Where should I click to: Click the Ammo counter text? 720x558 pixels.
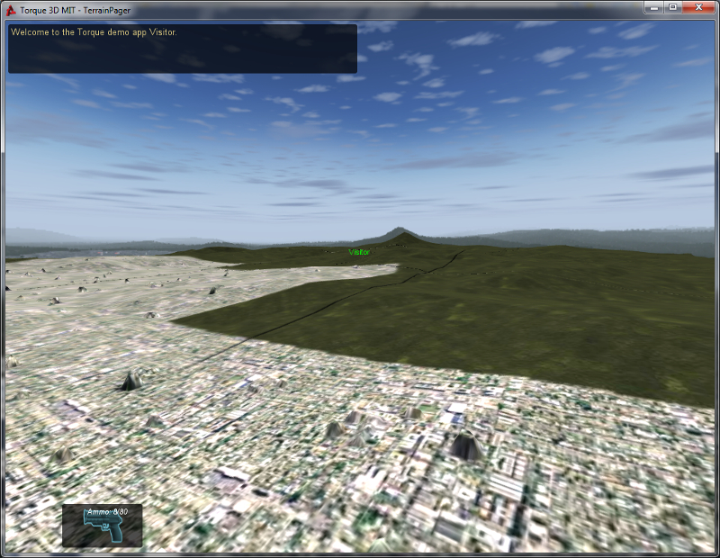tap(107, 512)
